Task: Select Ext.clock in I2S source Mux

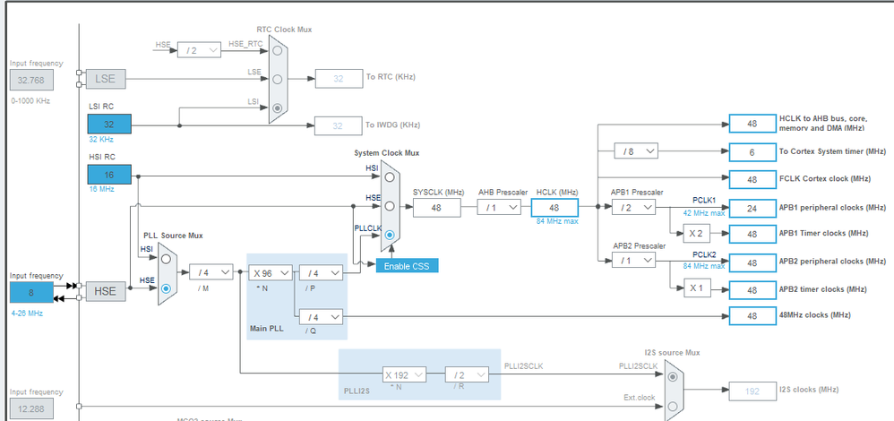Action: pos(673,406)
